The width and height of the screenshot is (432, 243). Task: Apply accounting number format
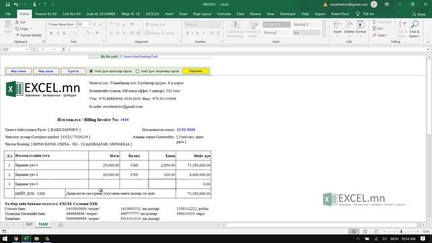coord(188,33)
